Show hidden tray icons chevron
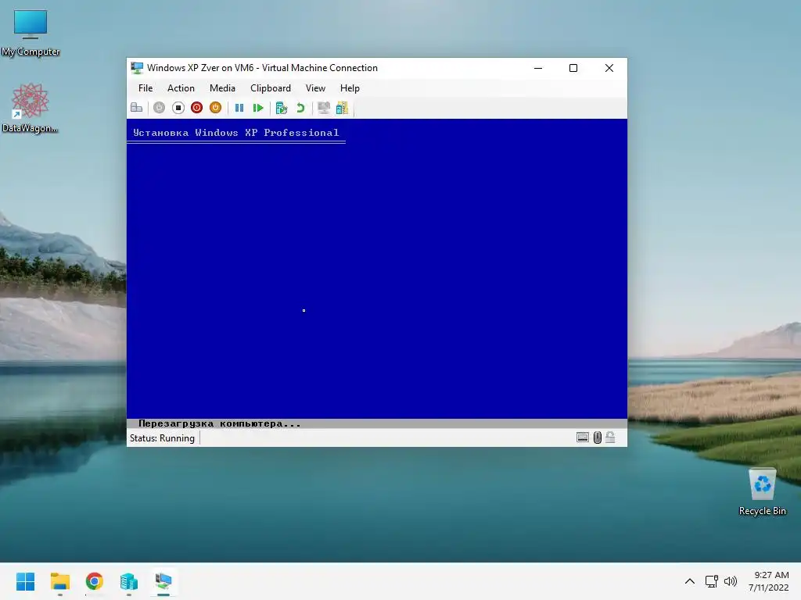 [x=690, y=581]
